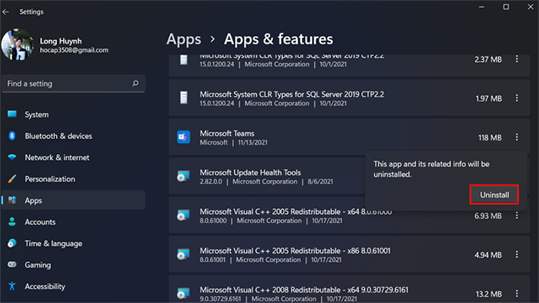Open options for Visual C++ 2008 x64 row
The width and height of the screenshot is (539, 303).
[517, 294]
